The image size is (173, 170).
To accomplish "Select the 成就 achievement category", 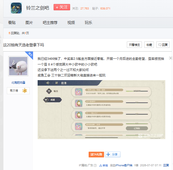I will coord(52,100).
